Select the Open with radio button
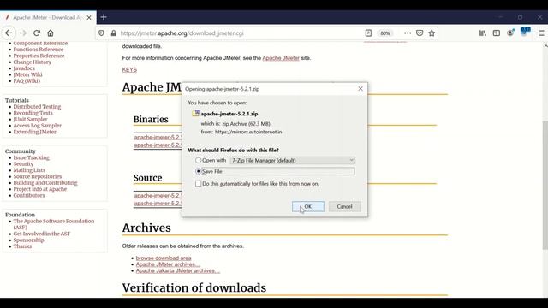 pos(198,160)
